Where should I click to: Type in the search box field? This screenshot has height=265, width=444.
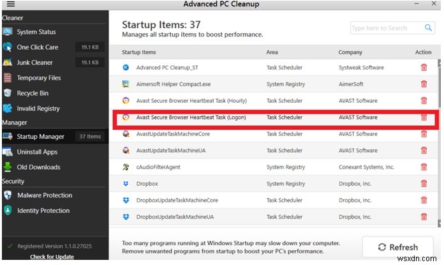click(x=386, y=28)
